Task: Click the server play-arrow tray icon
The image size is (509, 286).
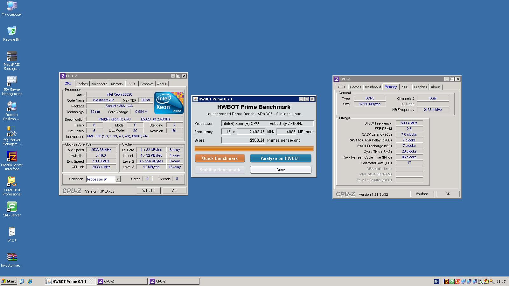Action: pos(481,282)
